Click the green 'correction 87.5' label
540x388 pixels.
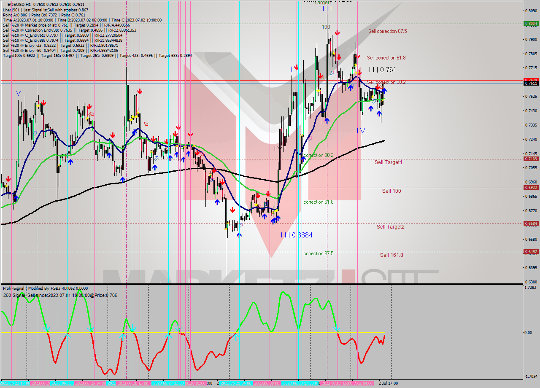319,253
